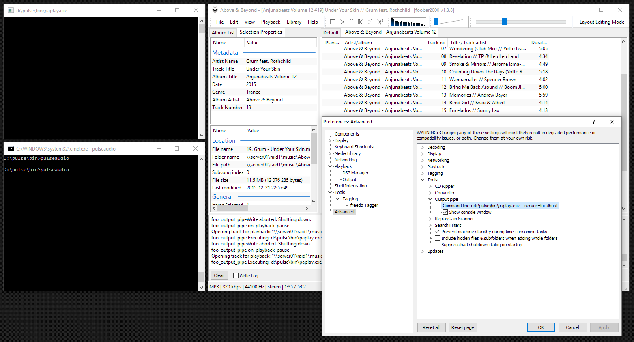Expand ReplayGain Scanner node

point(430,219)
